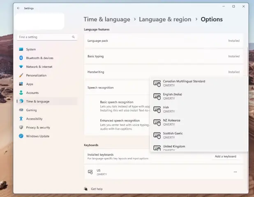
Task: Click the Basic typing row
Action: click(164, 56)
